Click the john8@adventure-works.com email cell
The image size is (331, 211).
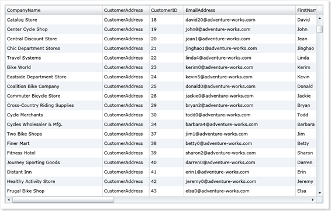[x=240, y=29]
